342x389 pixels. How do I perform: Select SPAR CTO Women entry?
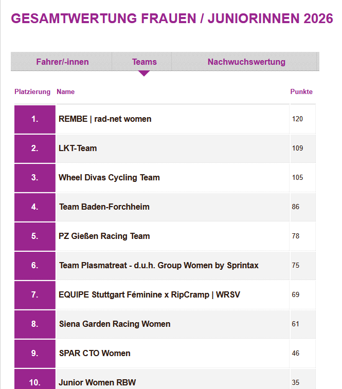pos(95,353)
